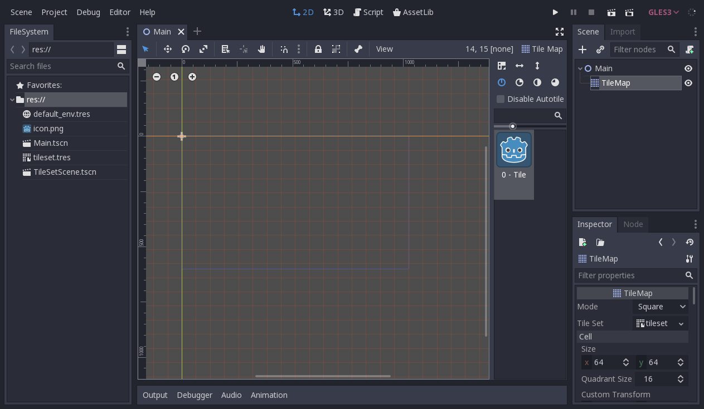
Task: Select the Pan Mode hand tool
Action: [x=261, y=49]
